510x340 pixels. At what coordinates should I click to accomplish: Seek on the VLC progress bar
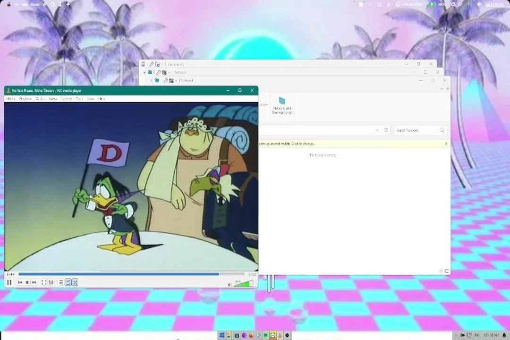(x=131, y=274)
